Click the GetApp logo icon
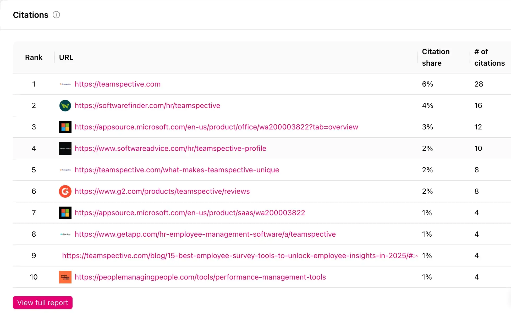Screen dimensions: 511x313 (65, 234)
